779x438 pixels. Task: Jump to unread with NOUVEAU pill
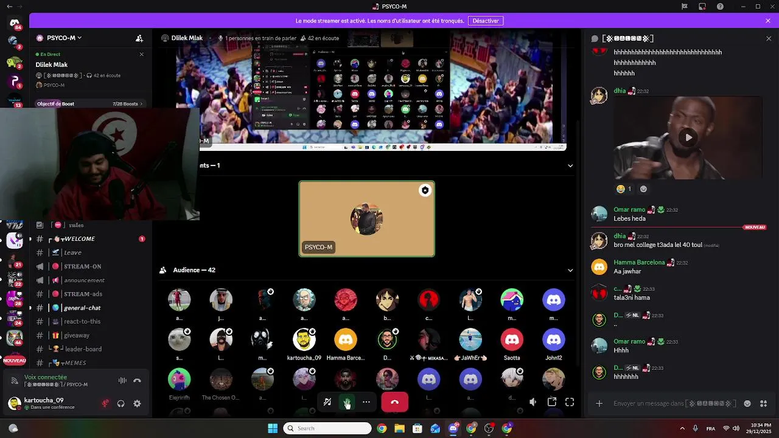[15, 360]
